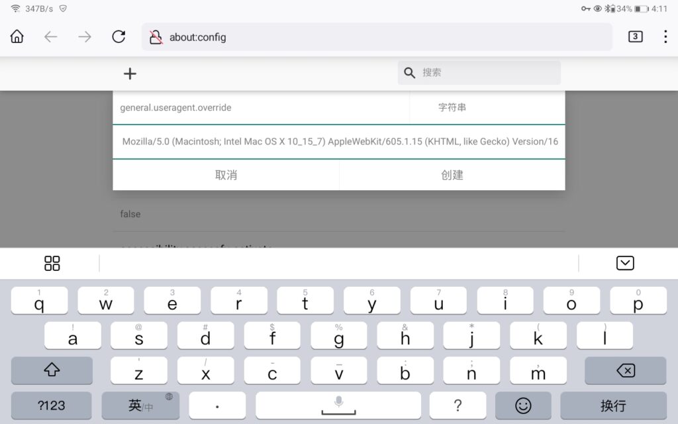Image resolution: width=678 pixels, height=424 pixels.
Task: Switch input language with 英/中 key
Action: click(140, 405)
